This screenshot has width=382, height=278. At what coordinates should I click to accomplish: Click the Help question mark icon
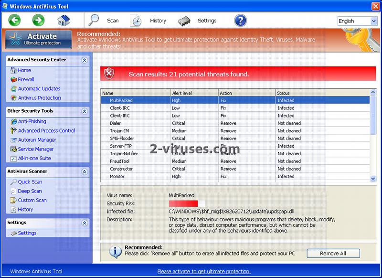(240, 21)
